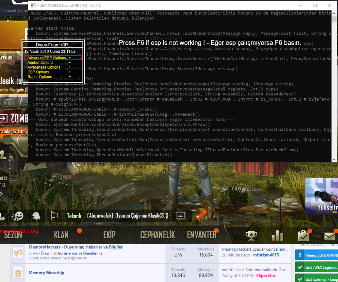Screen dimensions: 338x282
Task: Open MemoryHackers Loader Güncellem... latest thread
Action: coord(255,249)
